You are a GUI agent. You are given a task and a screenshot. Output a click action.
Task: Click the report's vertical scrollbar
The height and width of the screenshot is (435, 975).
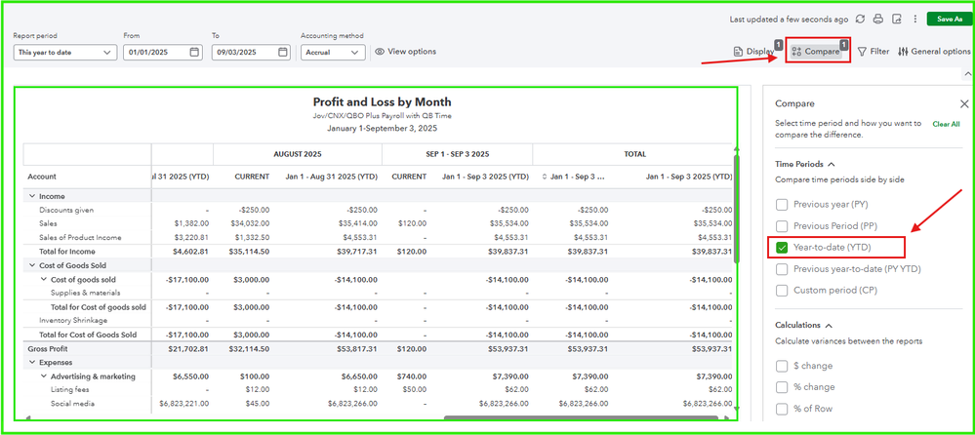[x=737, y=208]
